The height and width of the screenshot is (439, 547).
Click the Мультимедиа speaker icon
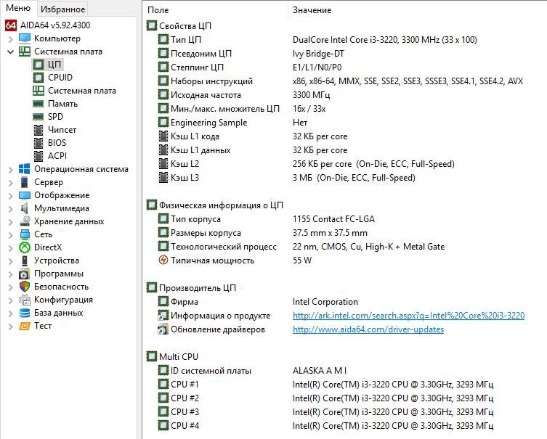(25, 208)
